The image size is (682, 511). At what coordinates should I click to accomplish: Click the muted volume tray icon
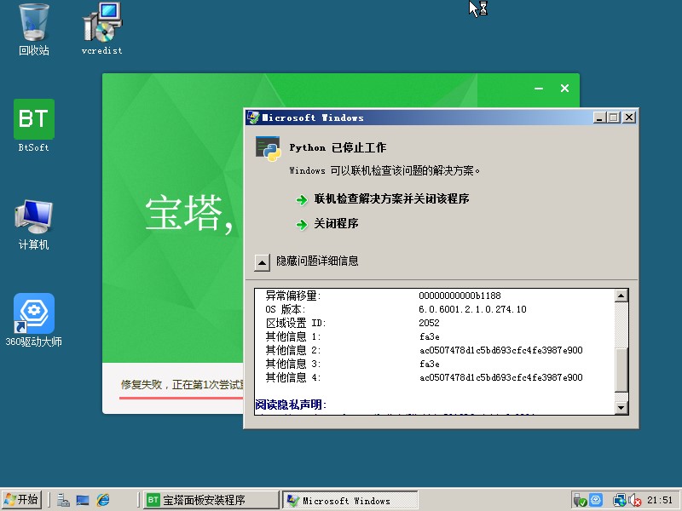click(x=634, y=501)
